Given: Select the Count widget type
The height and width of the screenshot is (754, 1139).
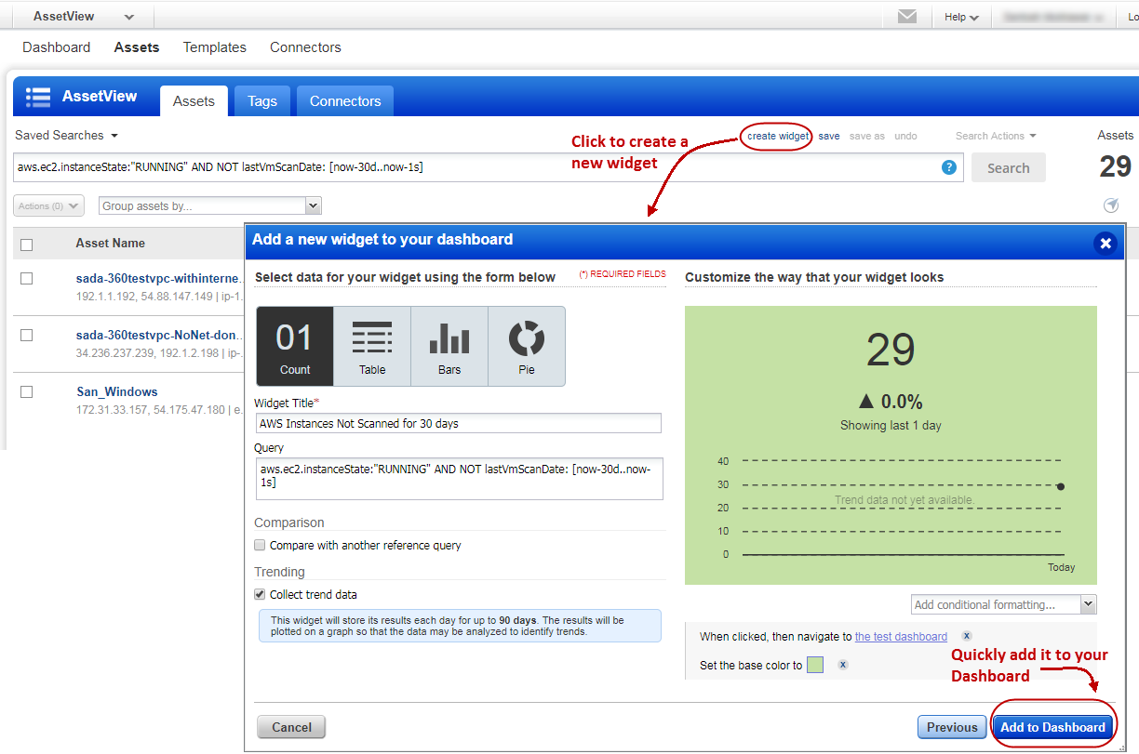Looking at the screenshot, I should click(295, 347).
